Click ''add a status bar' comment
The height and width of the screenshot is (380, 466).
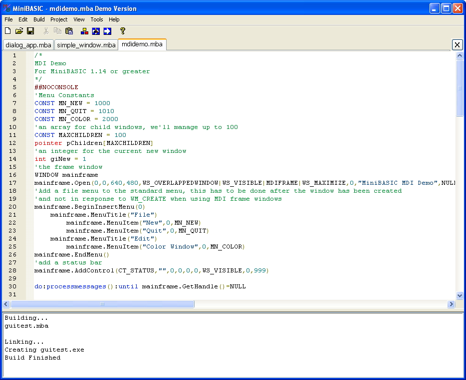pos(68,262)
